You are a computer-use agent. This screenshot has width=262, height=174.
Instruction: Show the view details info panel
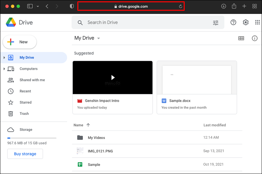[254, 38]
